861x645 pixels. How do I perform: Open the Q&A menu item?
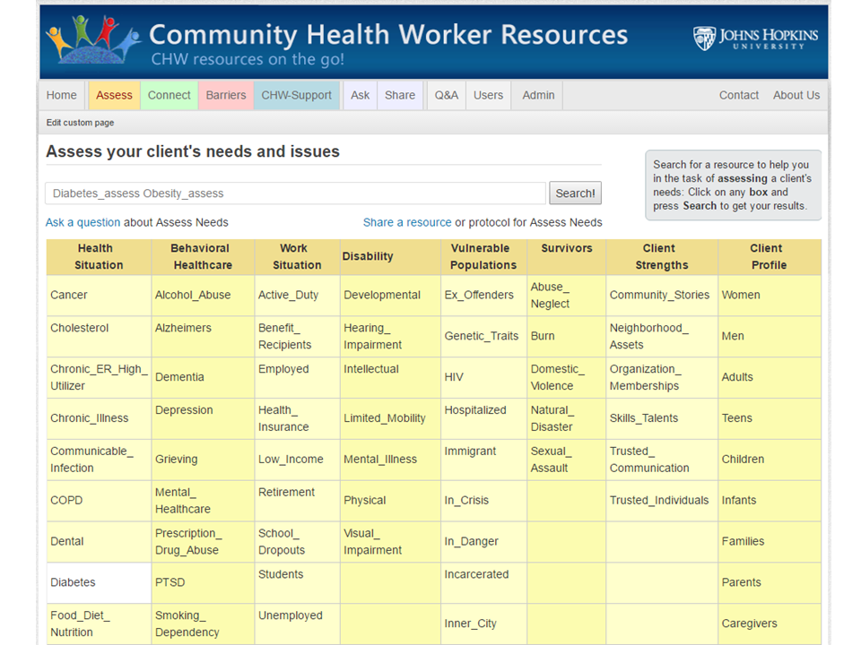click(x=446, y=95)
